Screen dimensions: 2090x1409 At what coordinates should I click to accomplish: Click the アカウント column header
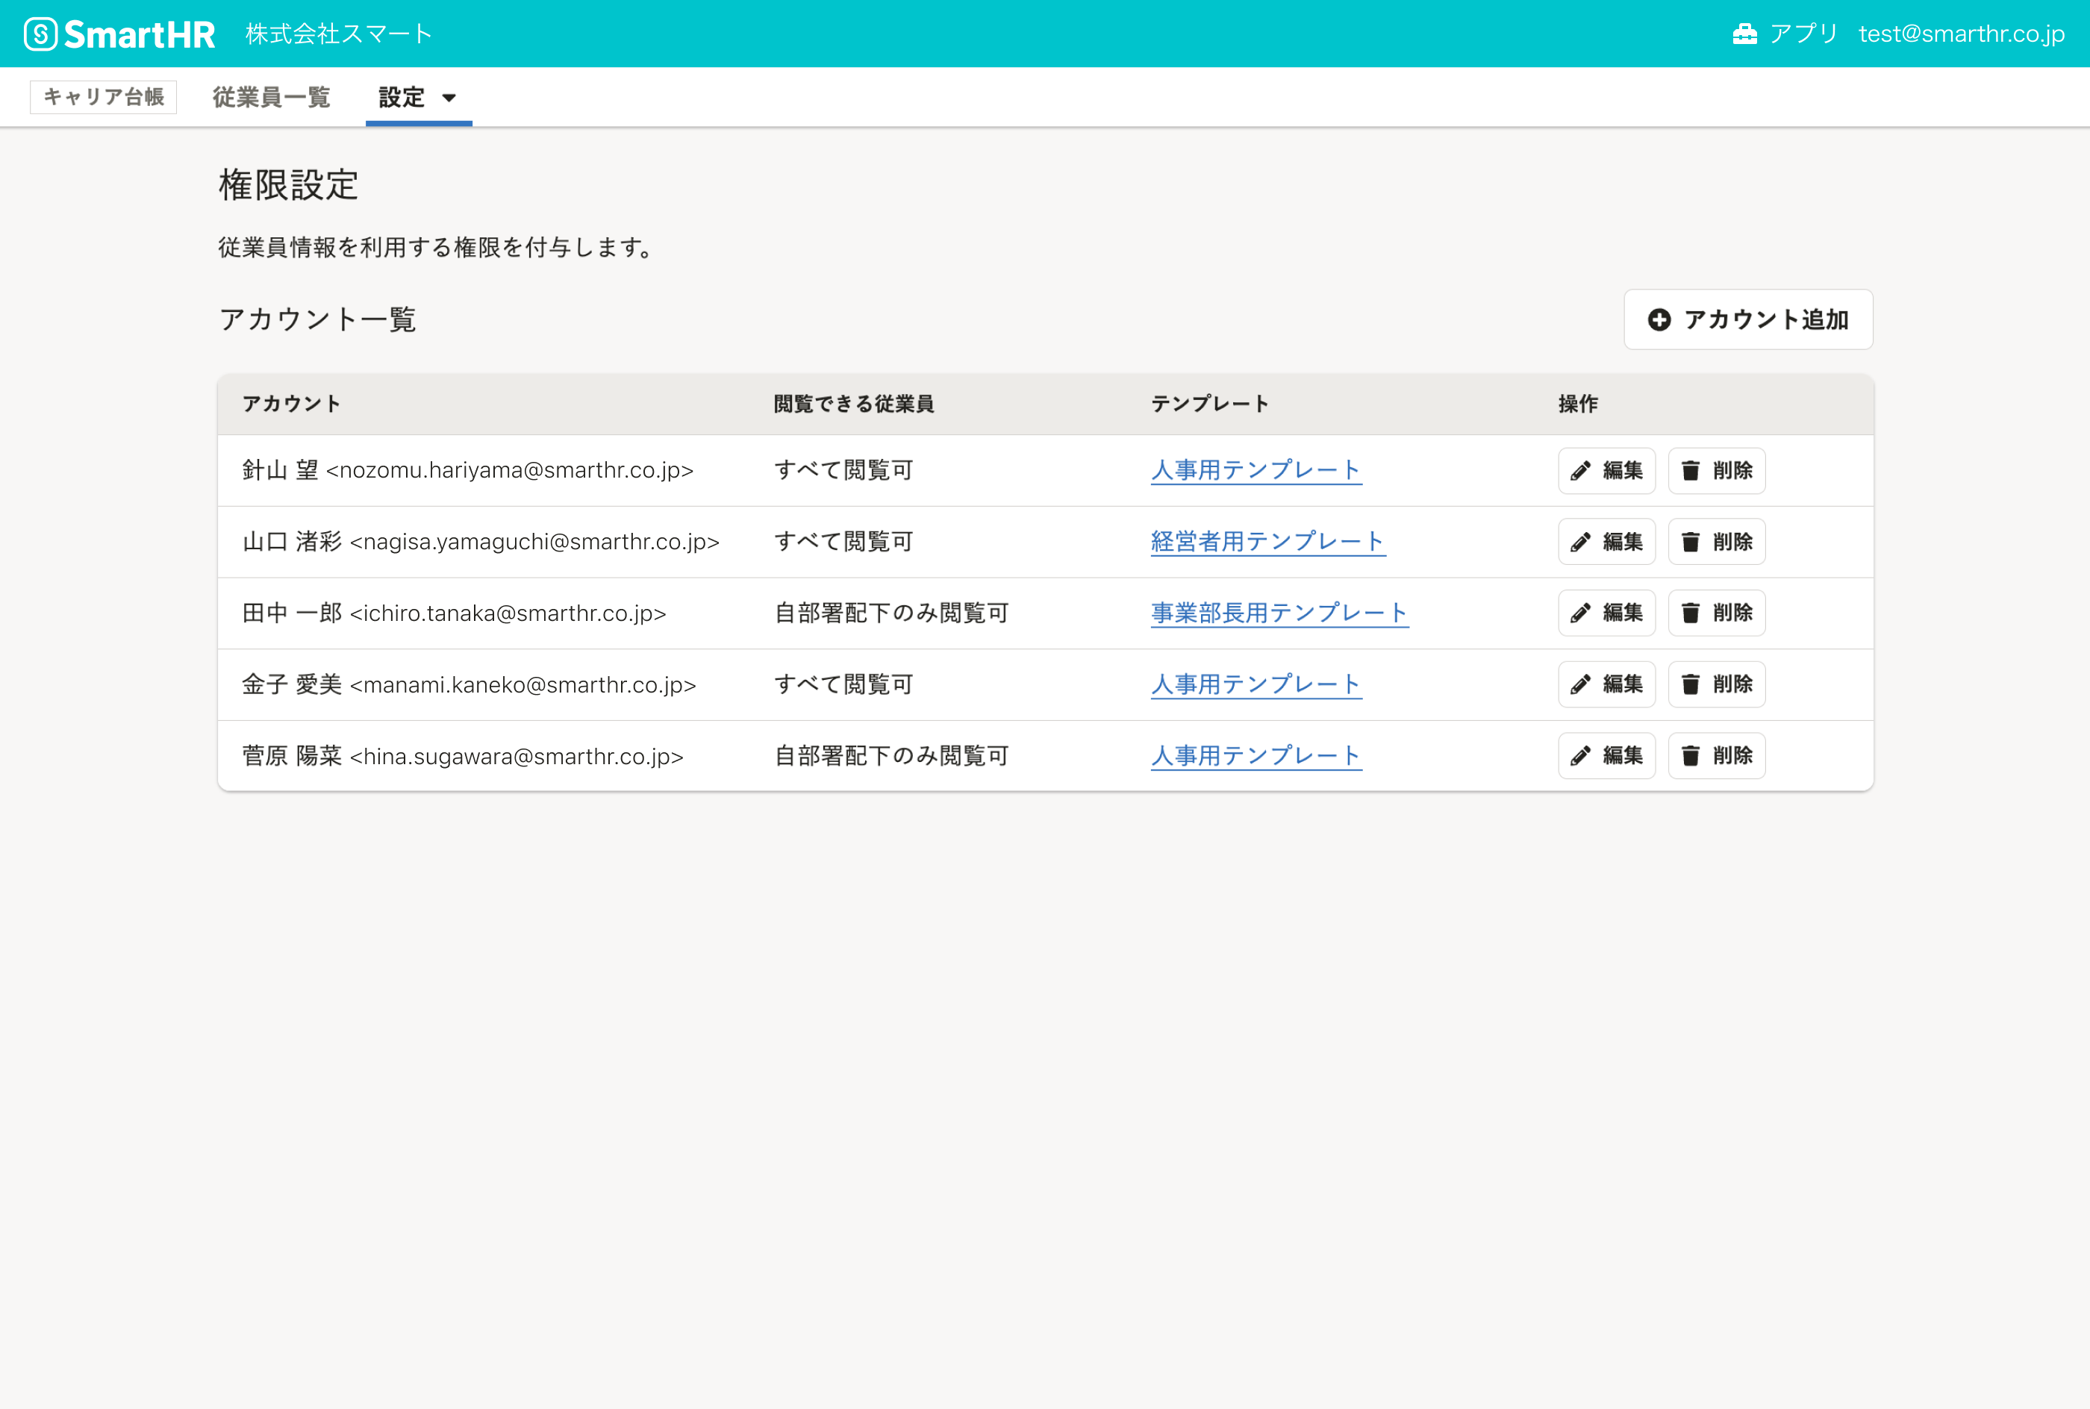pos(291,404)
